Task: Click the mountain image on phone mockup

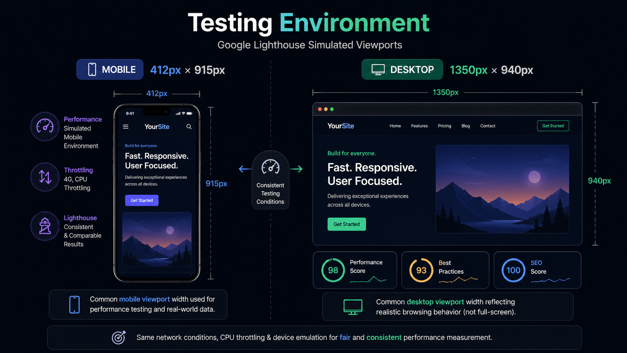Action: (x=157, y=239)
